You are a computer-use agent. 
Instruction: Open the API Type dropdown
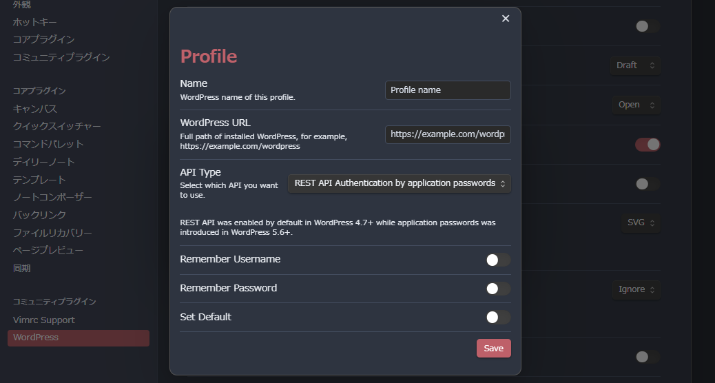(399, 183)
